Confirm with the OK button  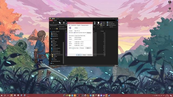(x=79, y=55)
